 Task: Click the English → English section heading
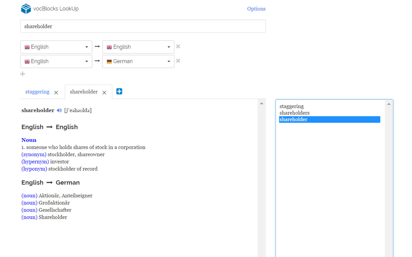50,127
